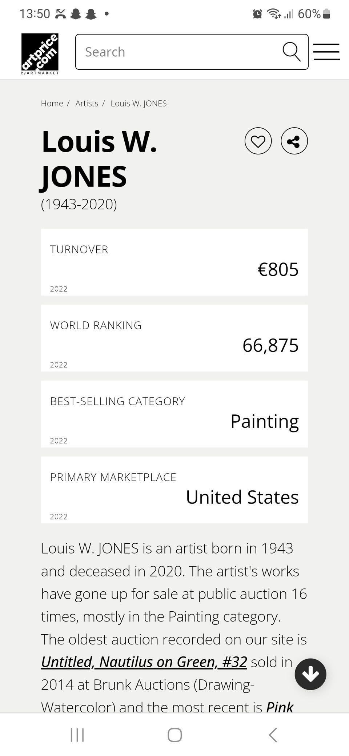Go to Home breadcrumb link
349x756 pixels.
coord(52,104)
